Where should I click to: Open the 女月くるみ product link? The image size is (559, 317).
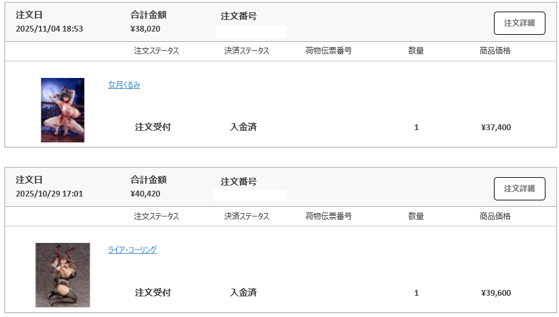124,85
